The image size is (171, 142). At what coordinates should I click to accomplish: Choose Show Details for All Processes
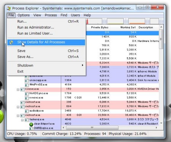click(46, 42)
